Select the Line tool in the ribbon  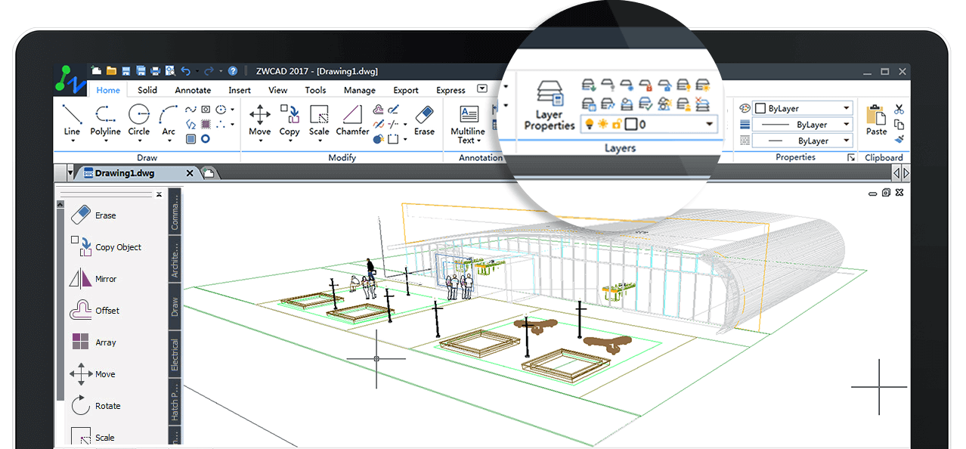tap(72, 119)
